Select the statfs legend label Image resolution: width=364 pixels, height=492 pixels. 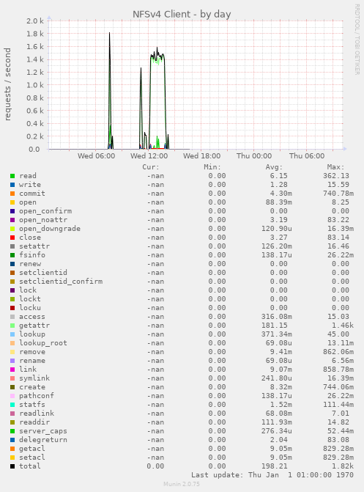tap(32, 405)
